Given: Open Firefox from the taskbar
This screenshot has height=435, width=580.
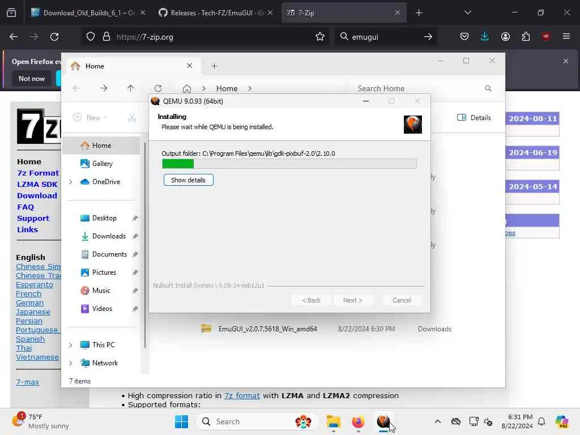Looking at the screenshot, I should [358, 421].
